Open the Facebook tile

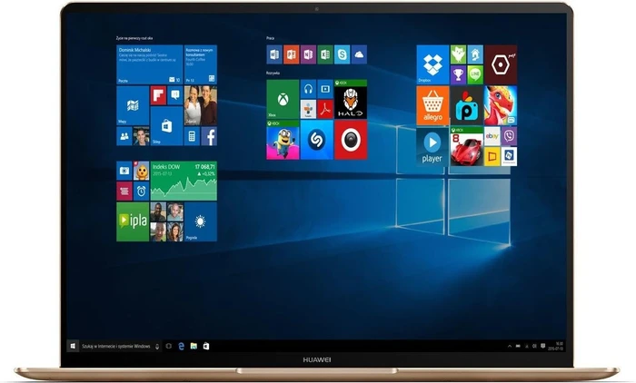(x=209, y=136)
